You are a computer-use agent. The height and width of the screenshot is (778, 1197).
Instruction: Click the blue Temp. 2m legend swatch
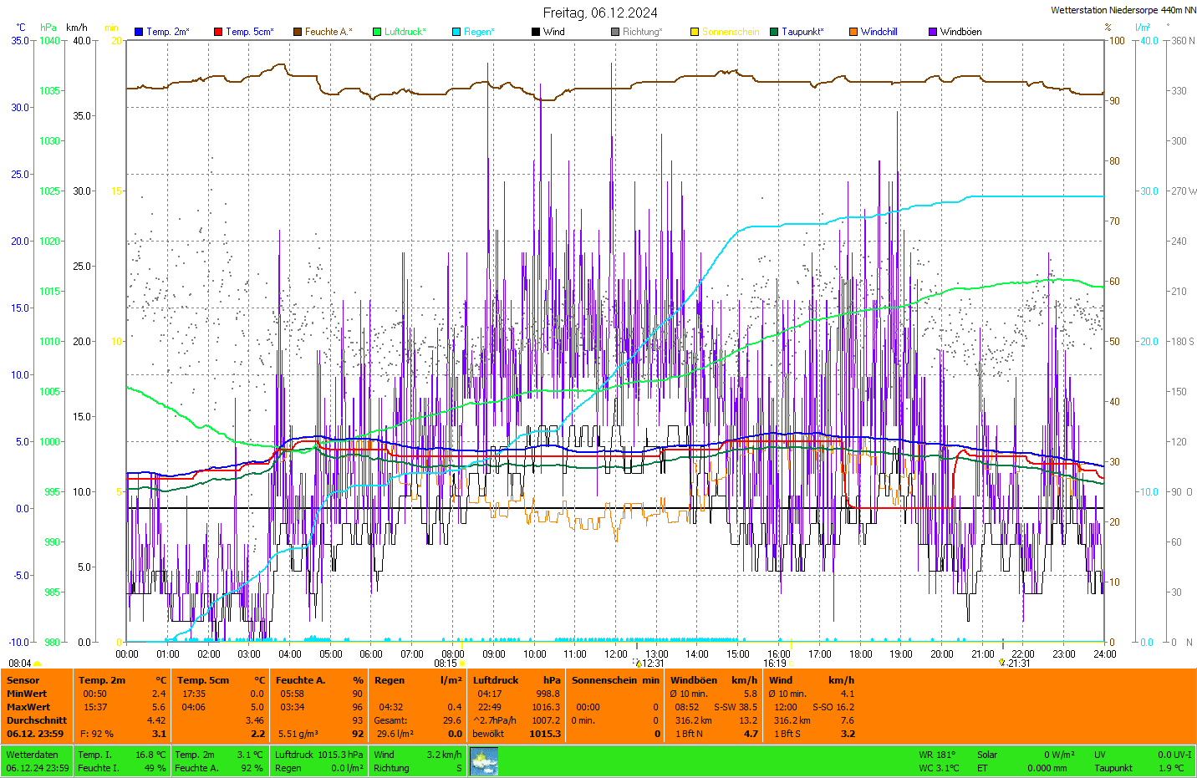click(x=139, y=32)
